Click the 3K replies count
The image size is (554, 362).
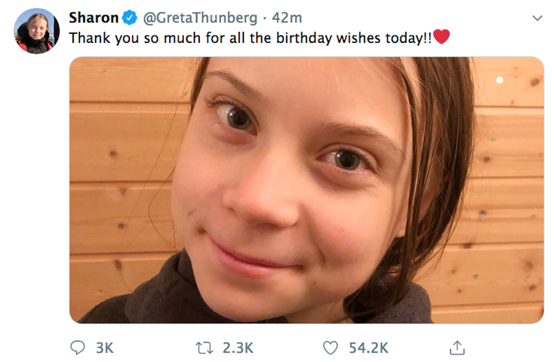[x=105, y=348]
